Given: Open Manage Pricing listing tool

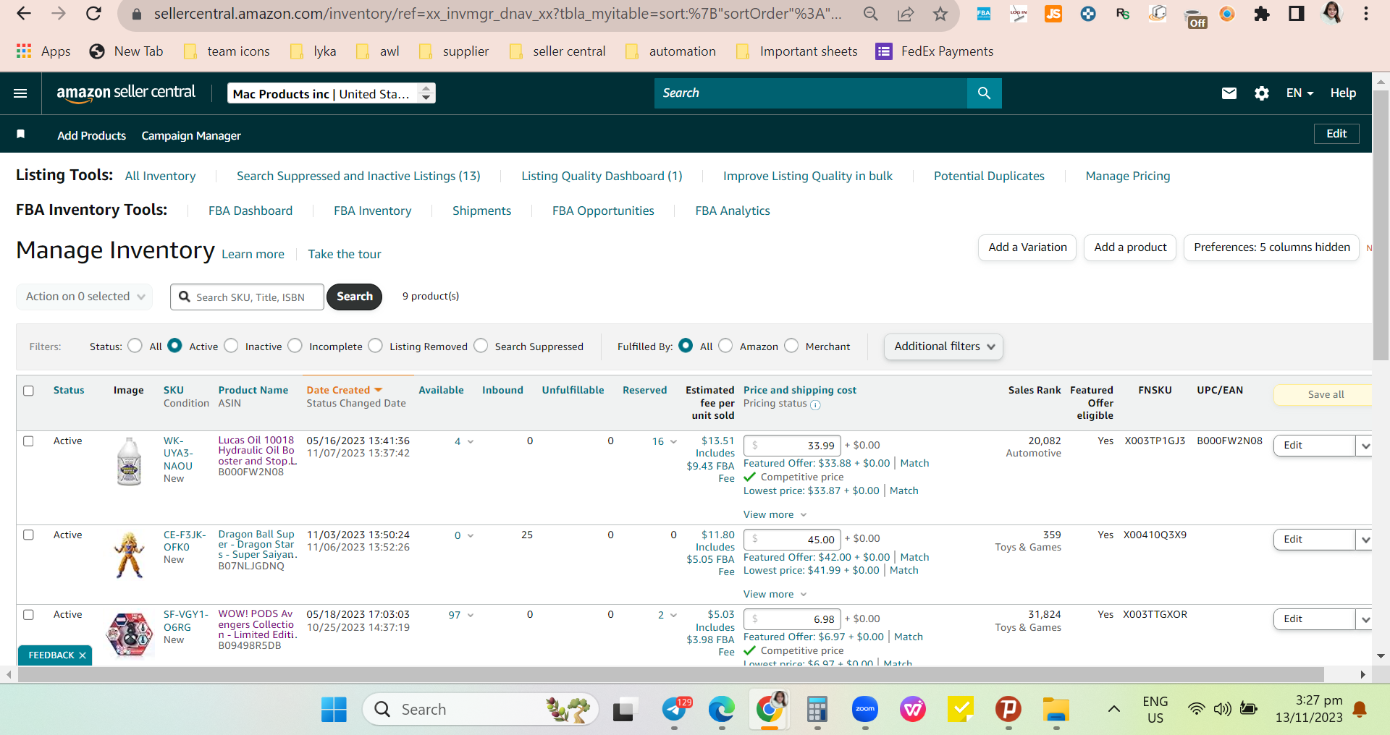Looking at the screenshot, I should 1127,176.
